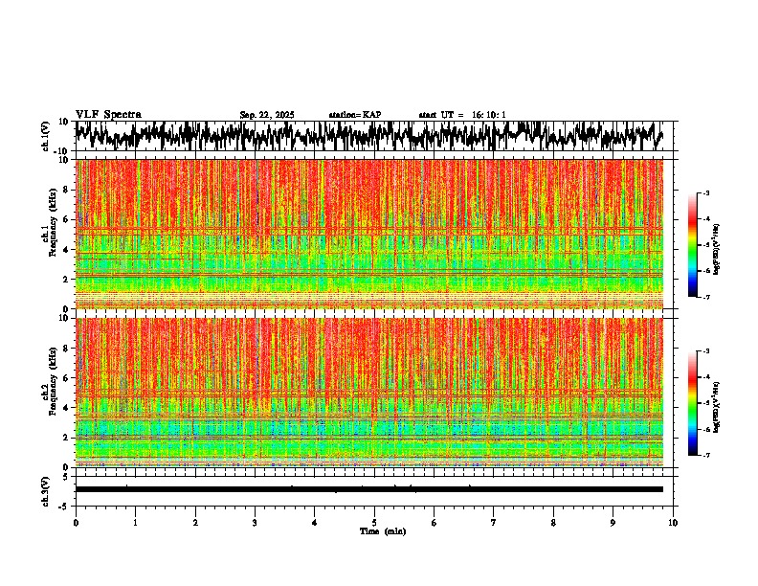Click the ch.1 spectrogram "8" kHz tick label

pos(66,190)
